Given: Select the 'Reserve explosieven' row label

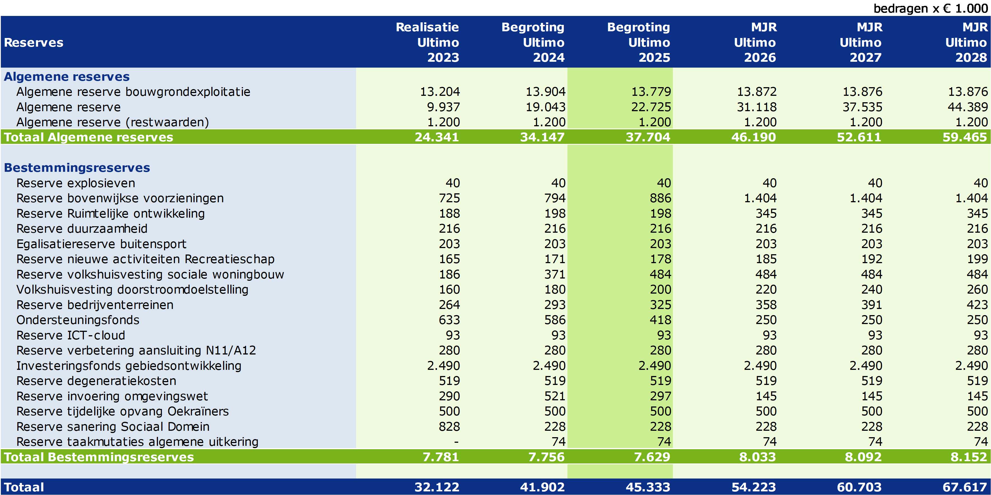Looking at the screenshot, I should pyautogui.click(x=76, y=183).
